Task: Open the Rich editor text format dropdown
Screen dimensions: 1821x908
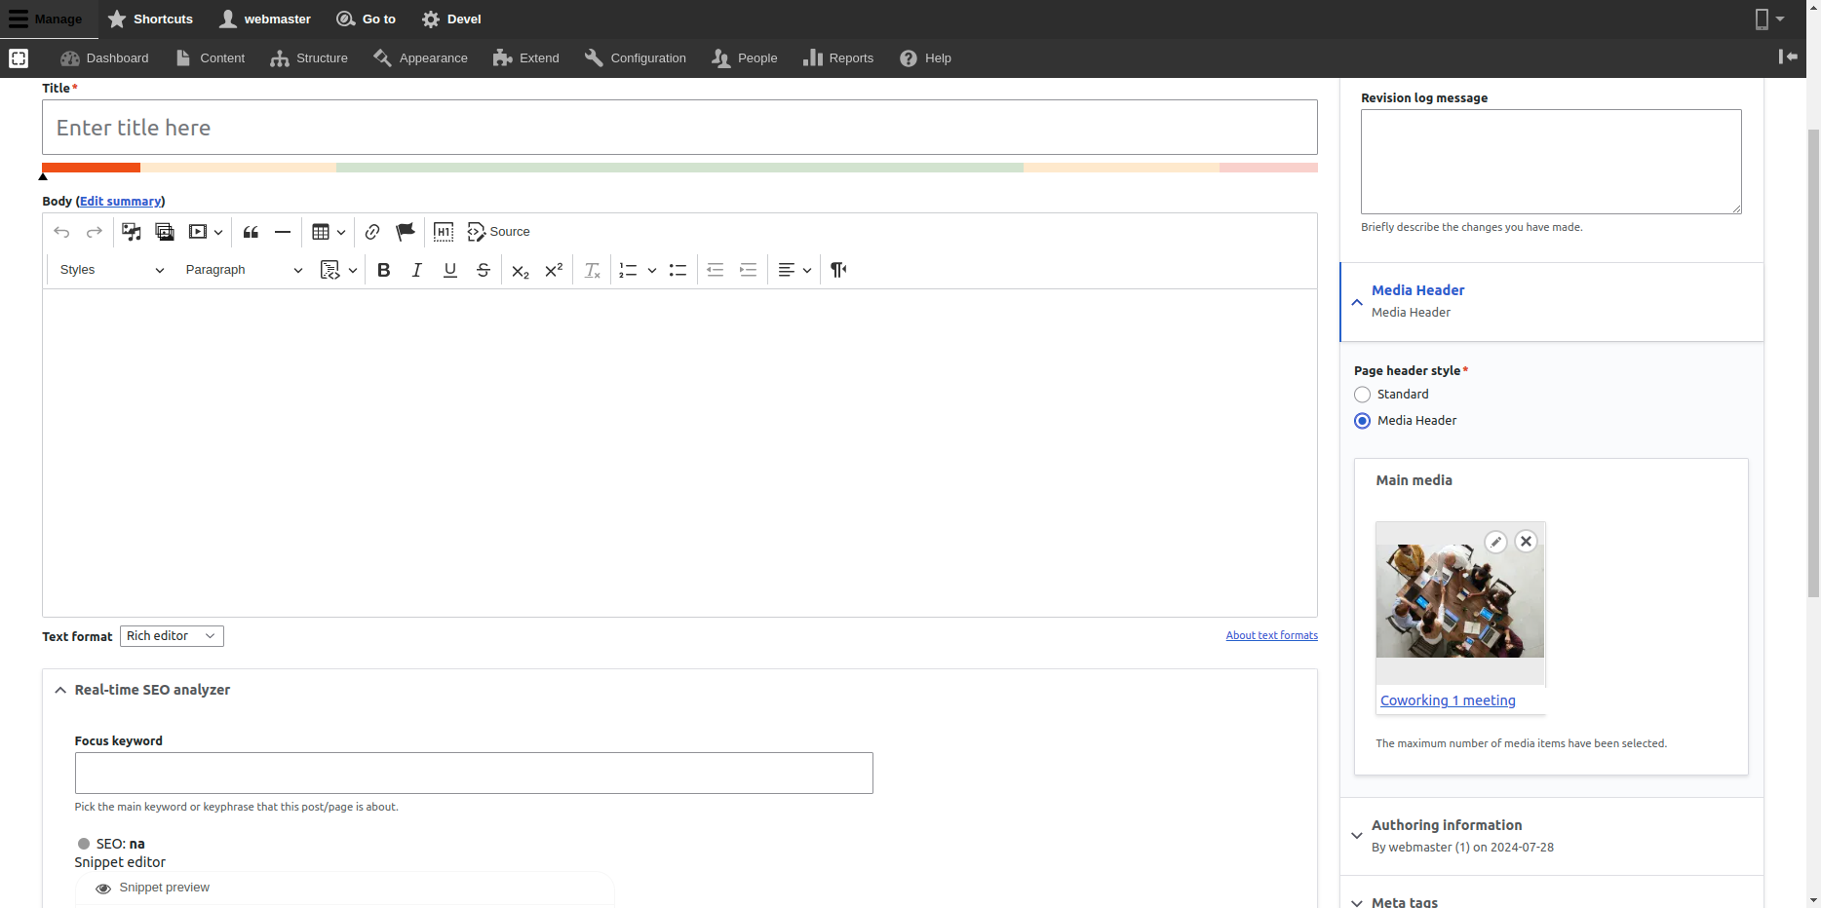Action: (x=172, y=636)
